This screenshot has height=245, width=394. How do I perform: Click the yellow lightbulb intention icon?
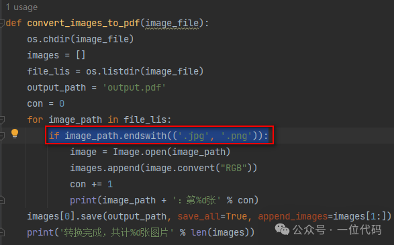[x=15, y=134]
